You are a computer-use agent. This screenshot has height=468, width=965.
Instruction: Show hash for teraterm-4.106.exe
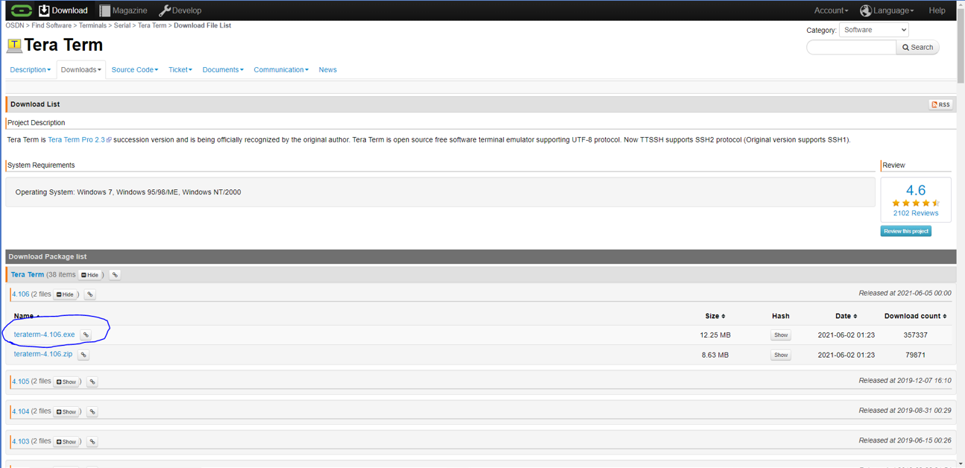click(780, 335)
